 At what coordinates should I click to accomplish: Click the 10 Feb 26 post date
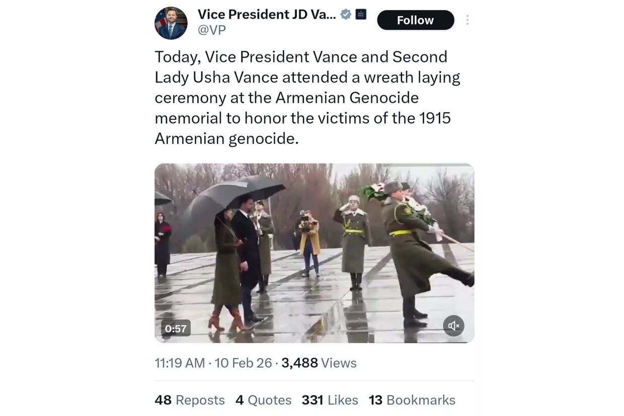coord(243,363)
